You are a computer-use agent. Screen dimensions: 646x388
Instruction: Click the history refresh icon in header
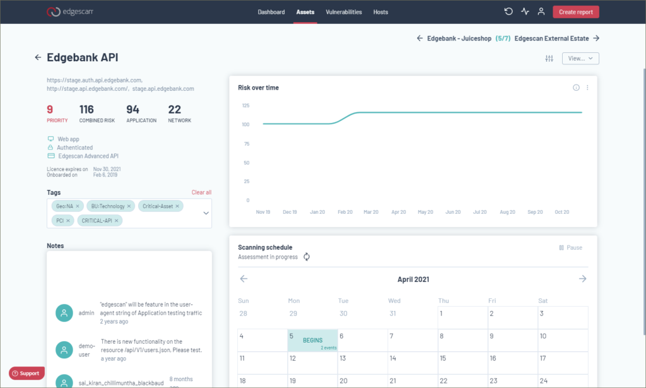pos(508,11)
